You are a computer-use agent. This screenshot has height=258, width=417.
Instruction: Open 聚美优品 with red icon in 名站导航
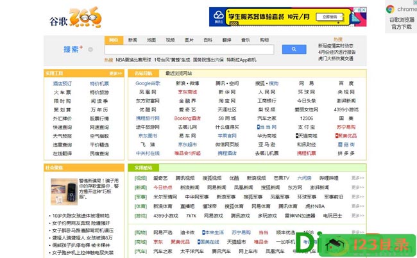346,136
